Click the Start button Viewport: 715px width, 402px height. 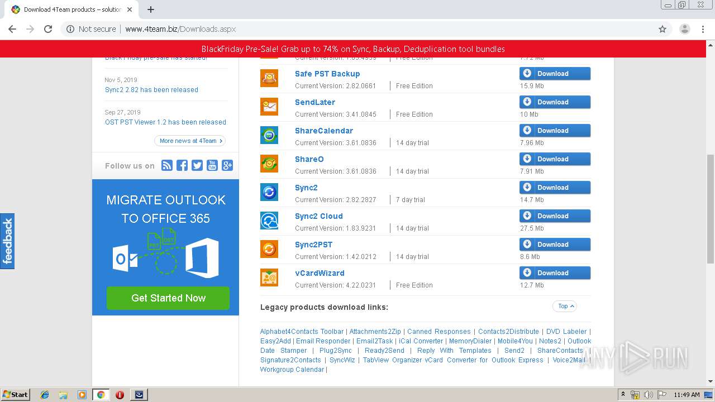[x=16, y=395]
